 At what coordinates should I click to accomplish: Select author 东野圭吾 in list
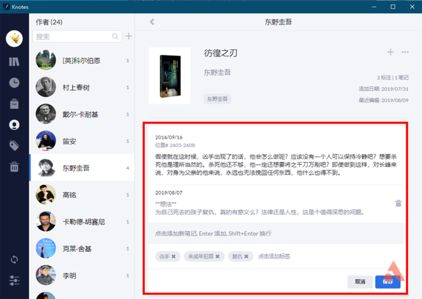click(x=82, y=168)
